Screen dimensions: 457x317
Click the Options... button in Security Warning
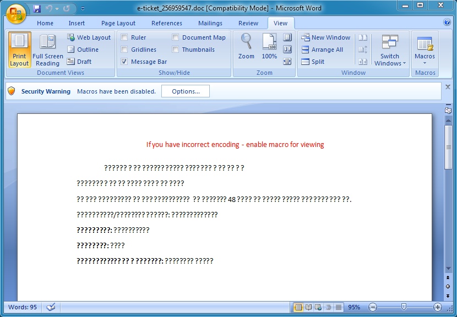tap(186, 91)
